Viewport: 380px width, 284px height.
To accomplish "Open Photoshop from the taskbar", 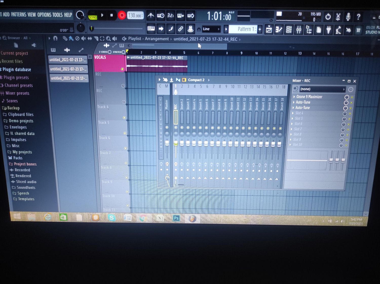I will (x=176, y=218).
